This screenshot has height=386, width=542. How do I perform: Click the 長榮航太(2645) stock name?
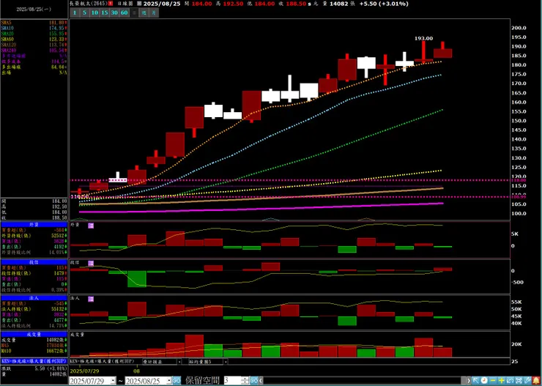tap(88, 4)
